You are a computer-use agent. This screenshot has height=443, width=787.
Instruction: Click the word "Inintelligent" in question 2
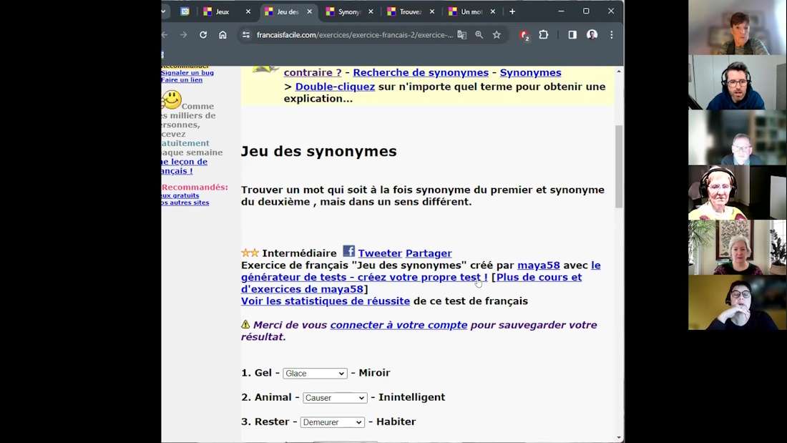pos(411,397)
